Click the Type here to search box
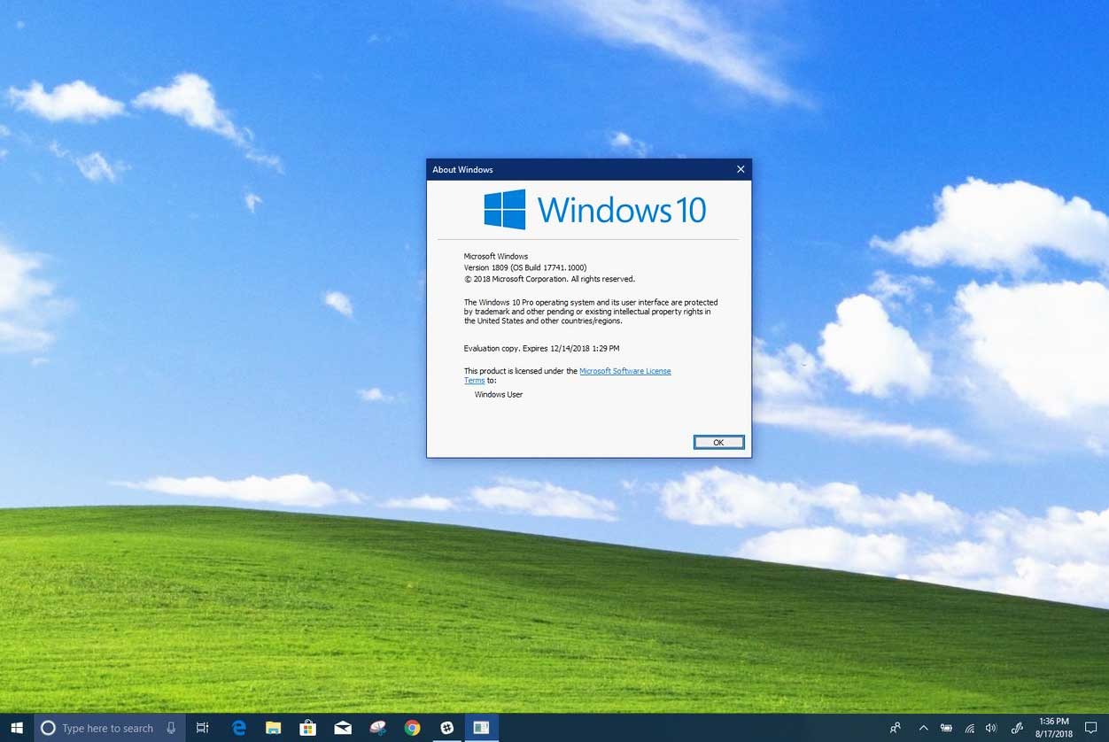The image size is (1109, 742). (107, 728)
